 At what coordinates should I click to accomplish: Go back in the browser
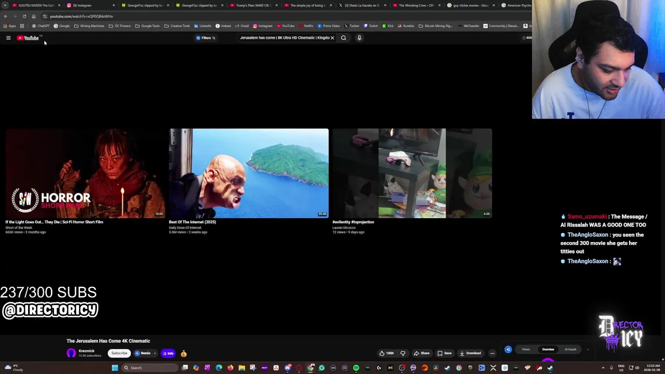pyautogui.click(x=6, y=16)
